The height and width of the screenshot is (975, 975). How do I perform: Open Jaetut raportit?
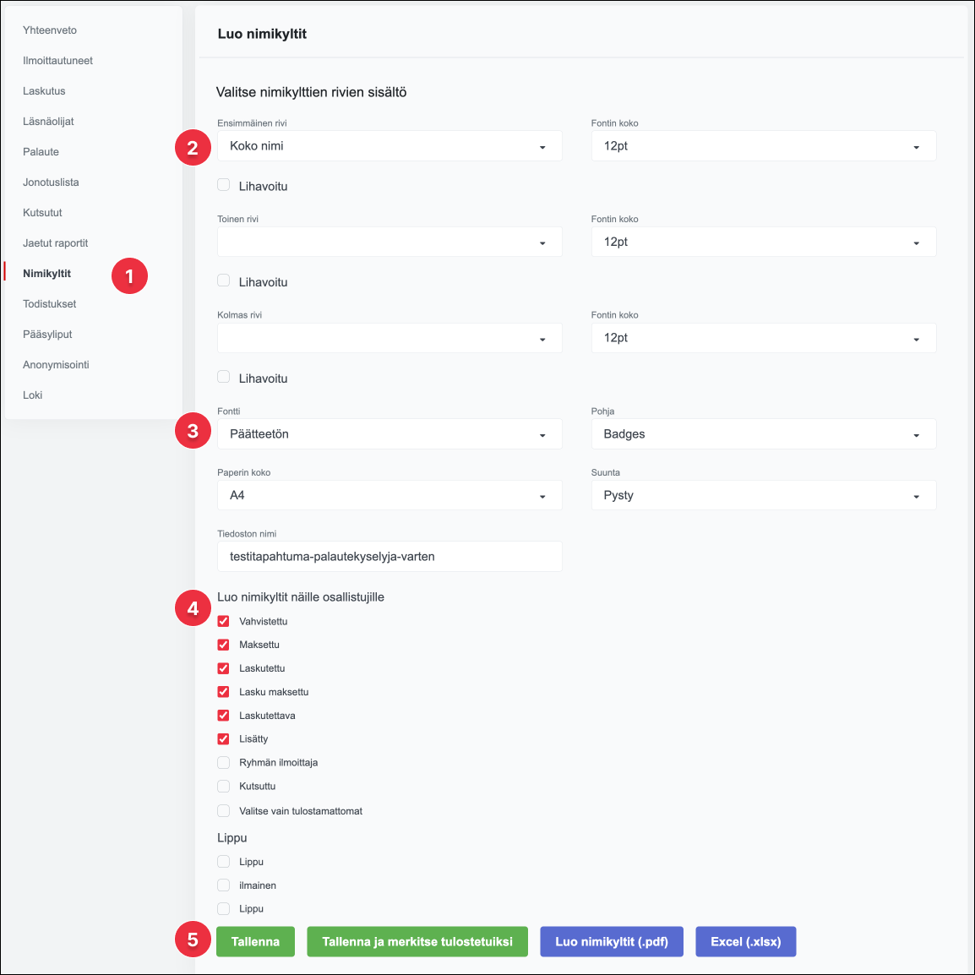pyautogui.click(x=56, y=243)
